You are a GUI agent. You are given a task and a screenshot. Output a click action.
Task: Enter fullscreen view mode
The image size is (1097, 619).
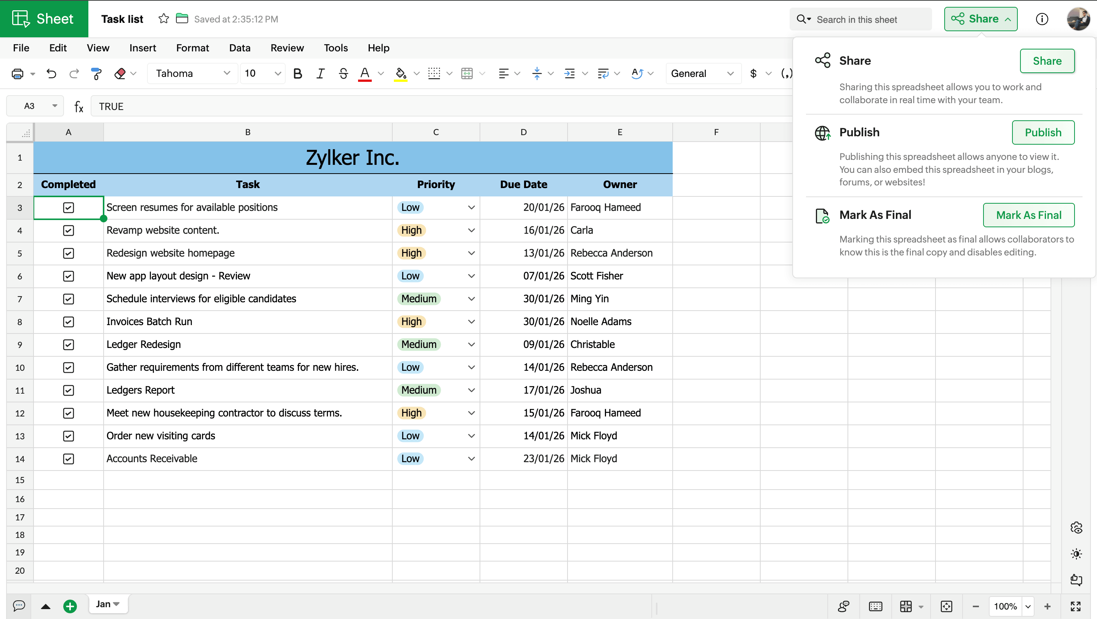[1076, 606]
